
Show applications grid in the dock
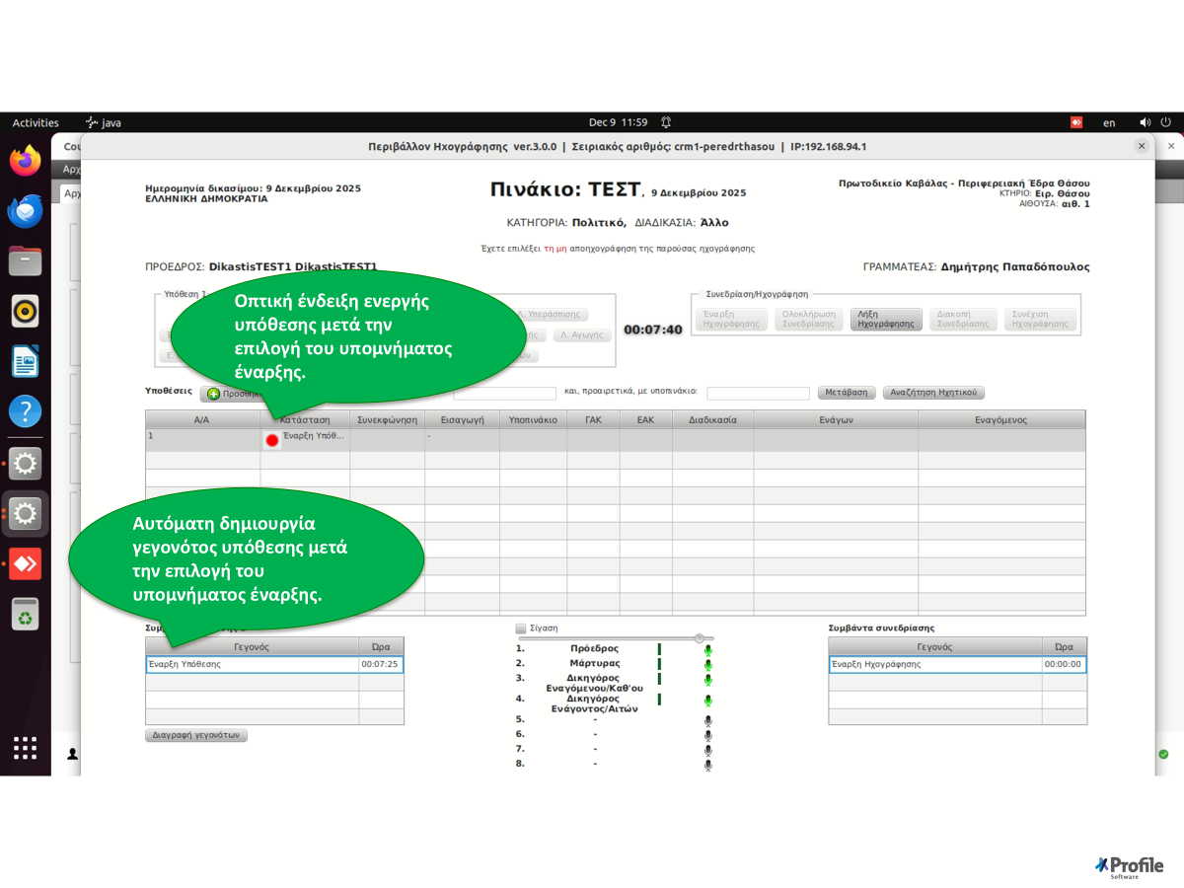point(26,748)
